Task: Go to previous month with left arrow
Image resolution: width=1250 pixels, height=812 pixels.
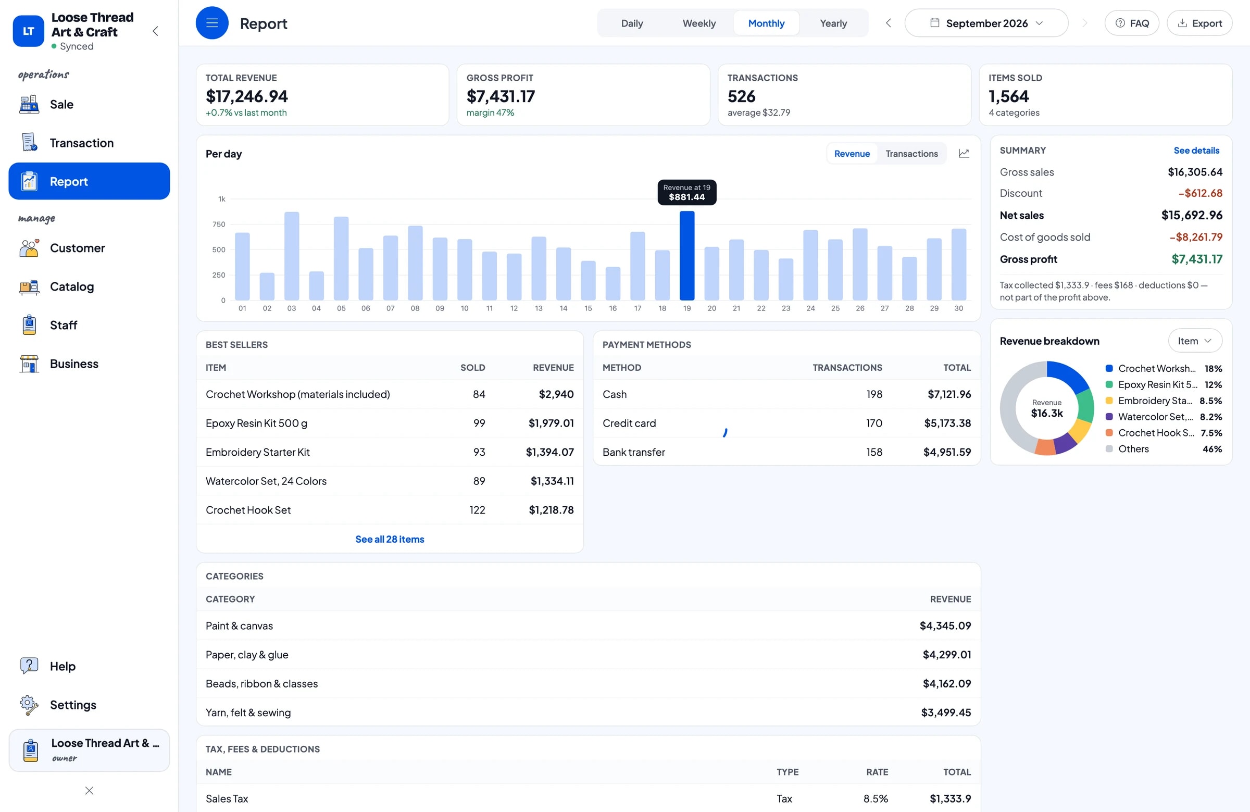Action: point(889,23)
